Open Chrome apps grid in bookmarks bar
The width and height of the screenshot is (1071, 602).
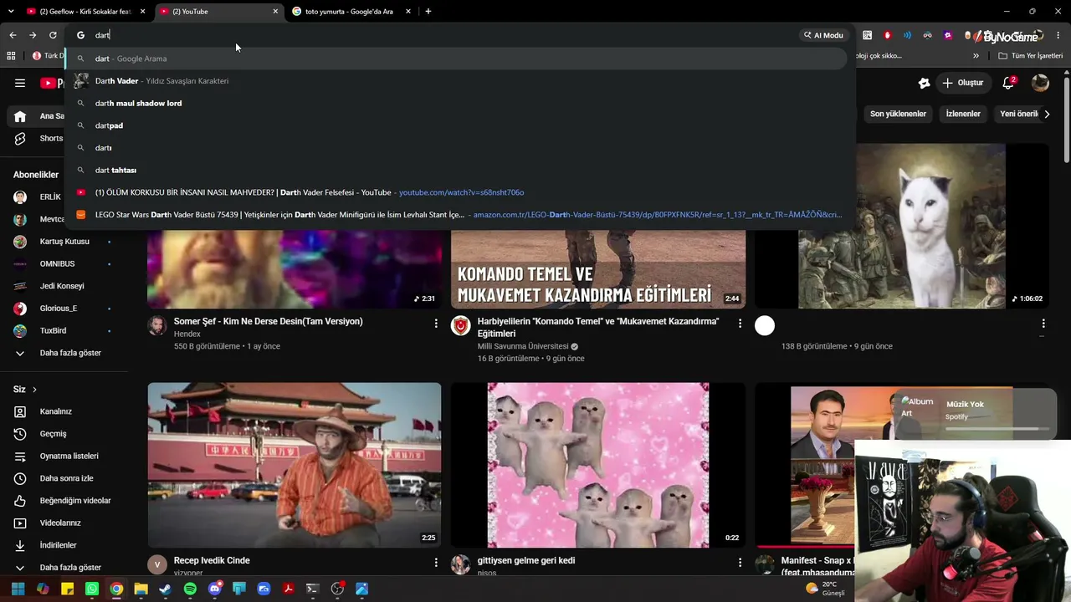11,56
